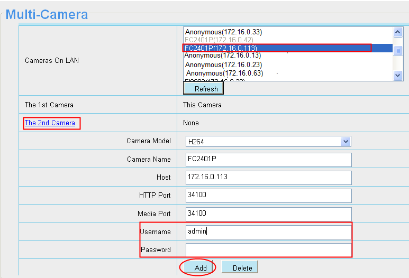Open The 2nd Camera link

[x=50, y=123]
